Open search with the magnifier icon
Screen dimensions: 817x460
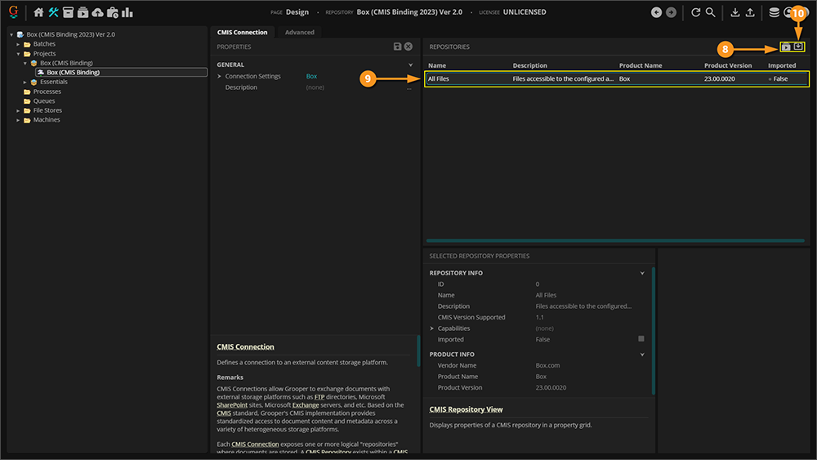tap(711, 12)
